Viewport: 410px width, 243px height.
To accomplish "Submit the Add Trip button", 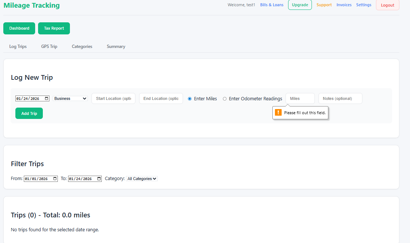I will coord(29,113).
